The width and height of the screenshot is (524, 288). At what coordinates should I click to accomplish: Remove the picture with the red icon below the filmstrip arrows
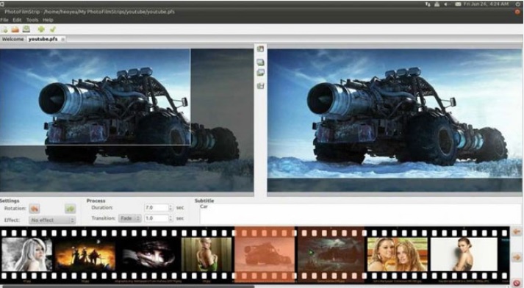click(517, 283)
